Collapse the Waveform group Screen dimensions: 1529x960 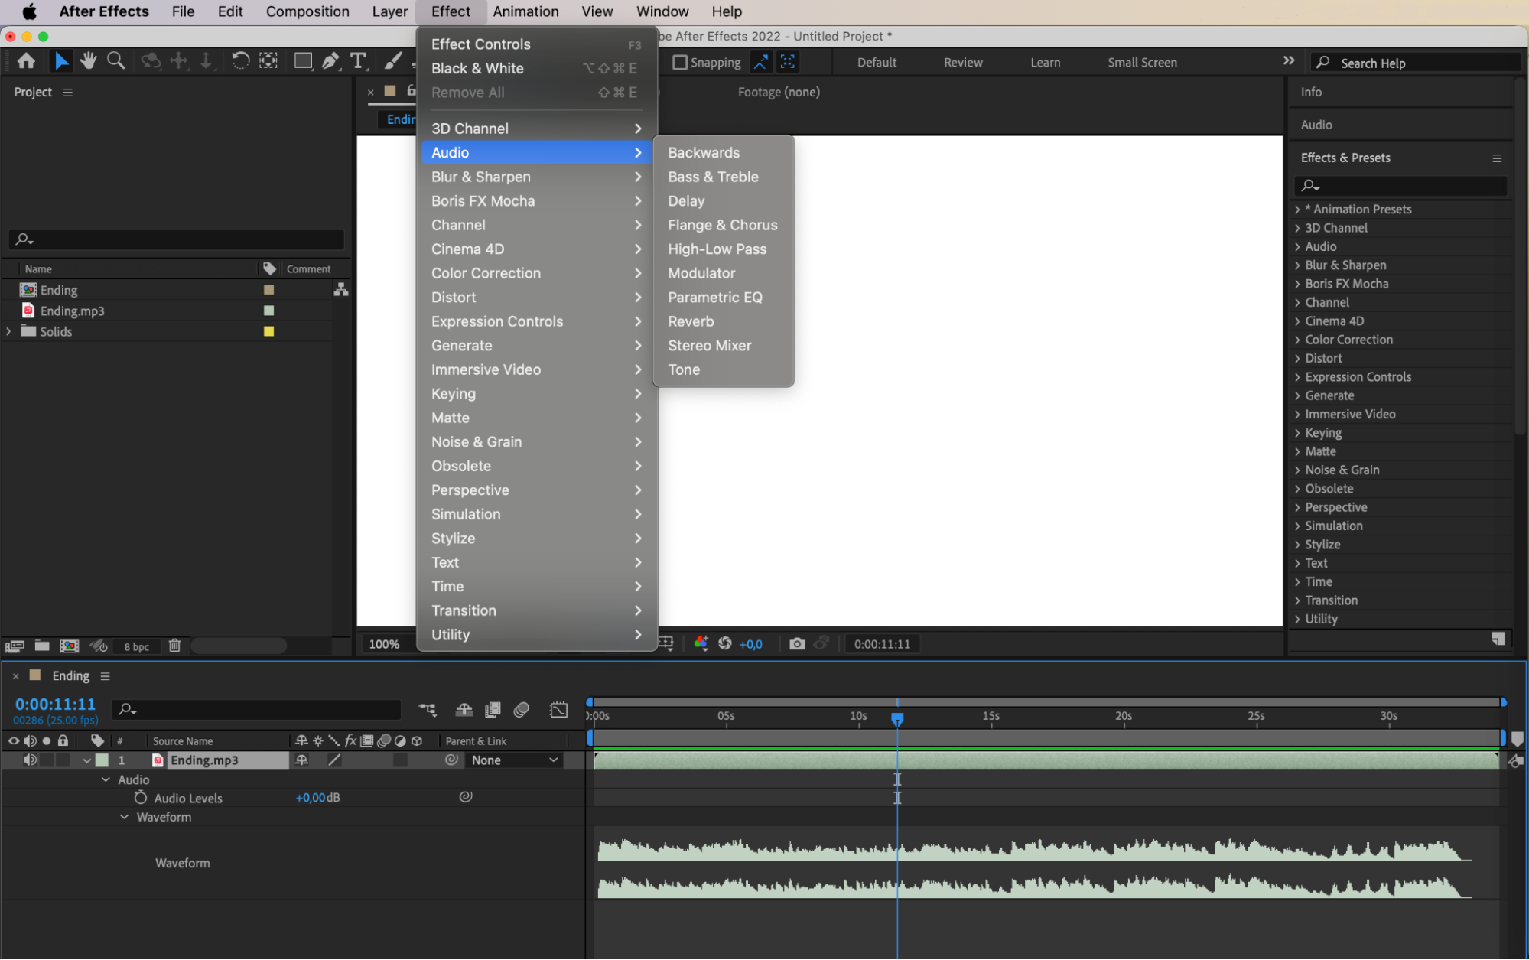point(124,817)
